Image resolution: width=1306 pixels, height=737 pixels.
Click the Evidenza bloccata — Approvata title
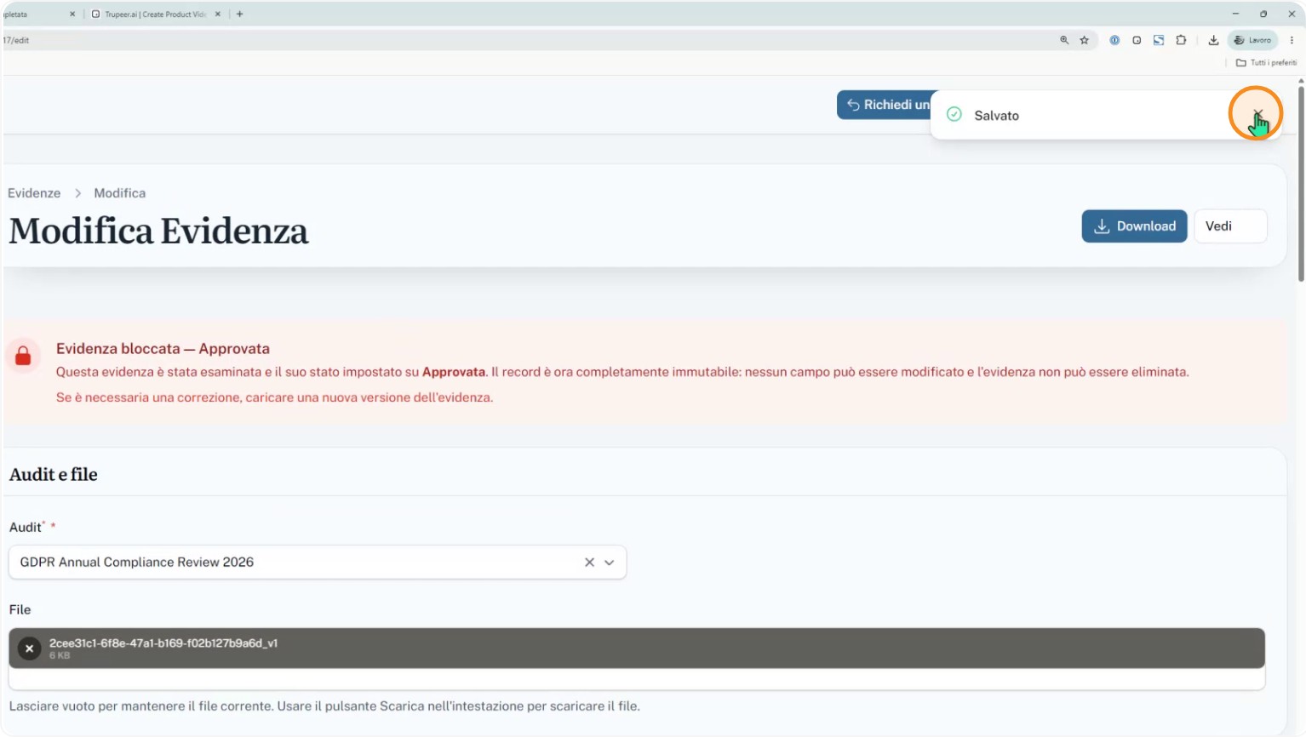tap(163, 349)
